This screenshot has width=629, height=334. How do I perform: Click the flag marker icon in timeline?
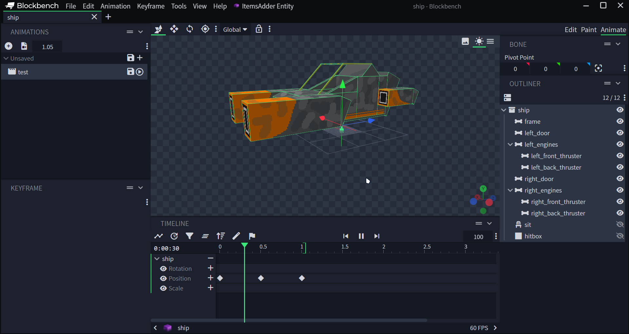(x=252, y=236)
